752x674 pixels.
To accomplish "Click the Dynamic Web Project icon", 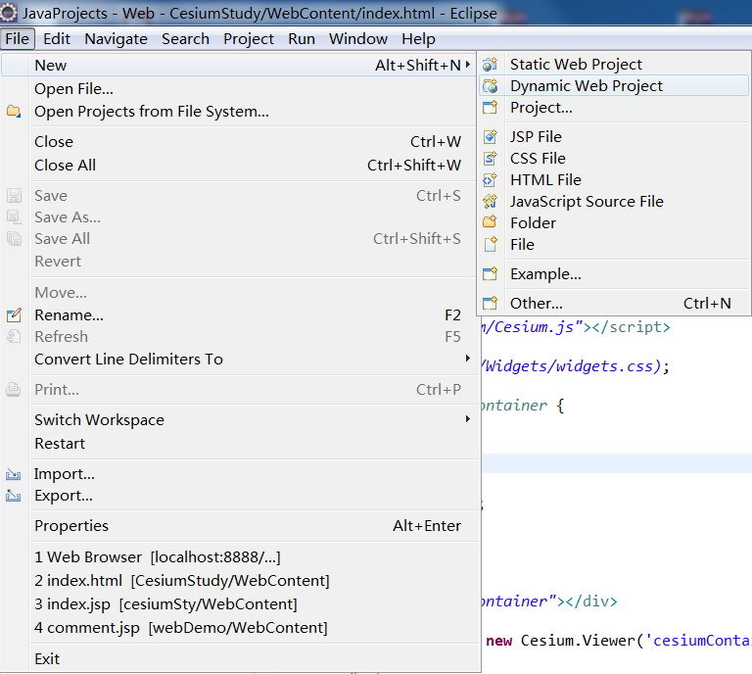I will coord(490,86).
